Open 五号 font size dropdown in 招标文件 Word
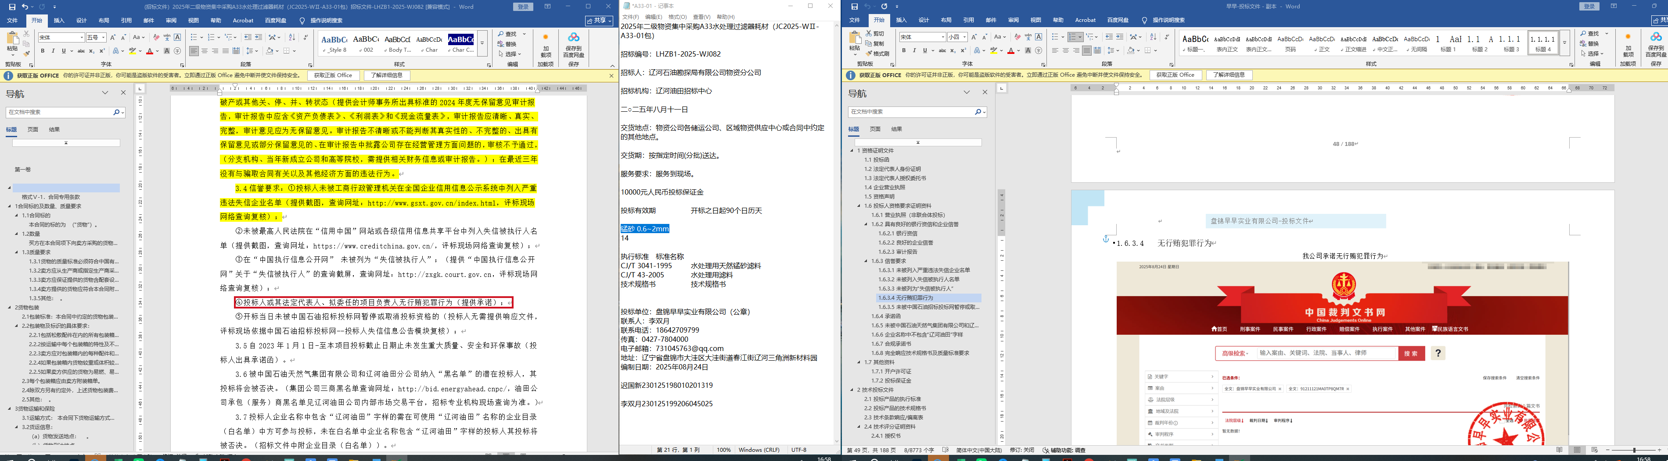 (x=104, y=38)
